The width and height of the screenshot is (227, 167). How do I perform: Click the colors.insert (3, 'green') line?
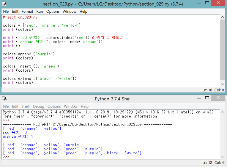coord(31,66)
